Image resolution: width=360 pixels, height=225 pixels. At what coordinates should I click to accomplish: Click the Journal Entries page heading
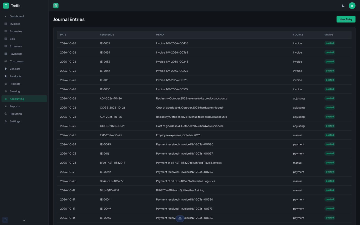click(69, 19)
